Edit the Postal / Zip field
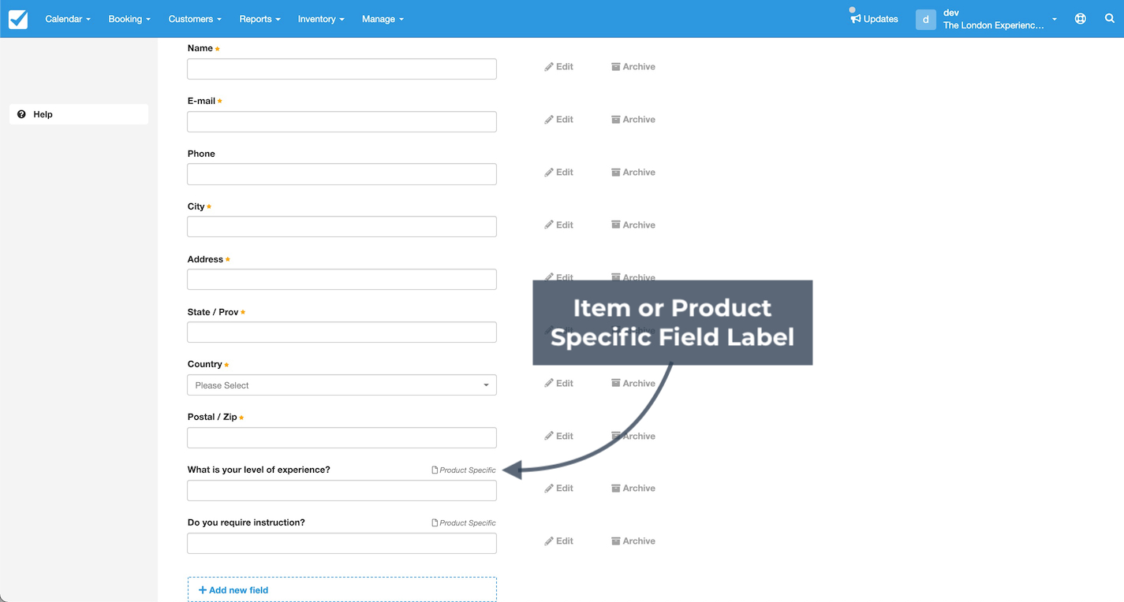 558,437
